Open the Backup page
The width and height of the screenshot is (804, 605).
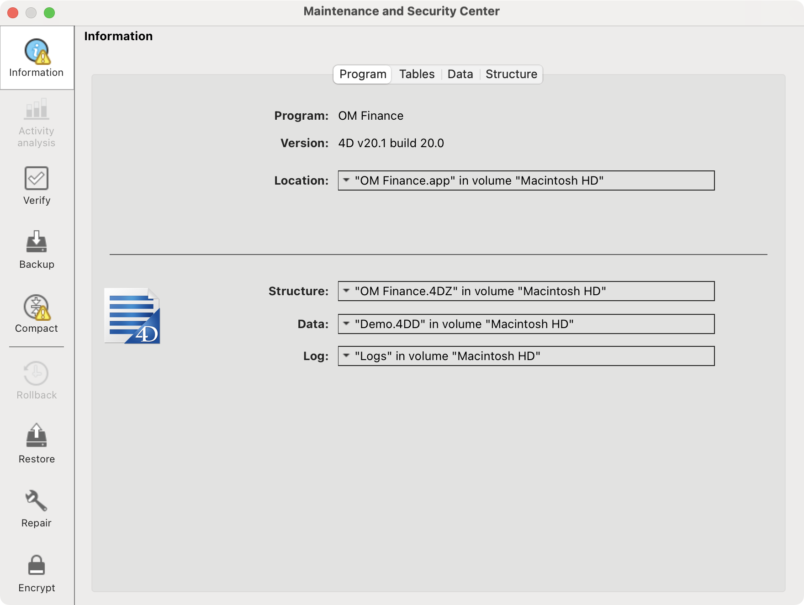(37, 249)
